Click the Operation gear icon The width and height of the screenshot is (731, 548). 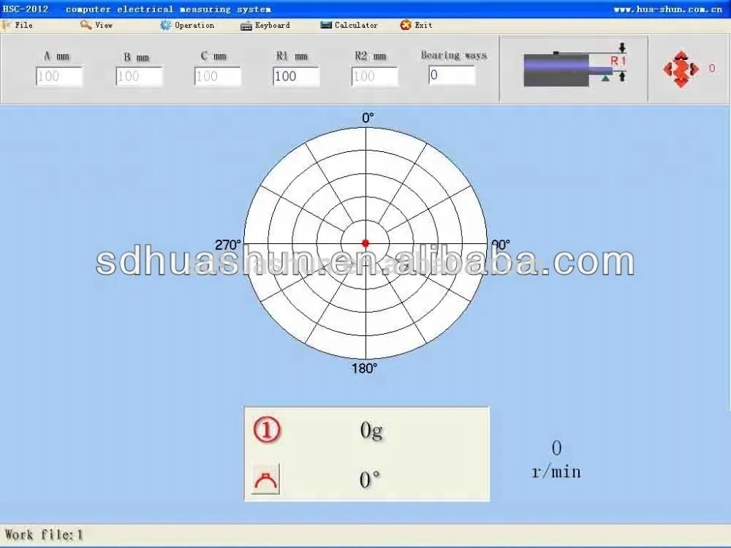coord(165,25)
